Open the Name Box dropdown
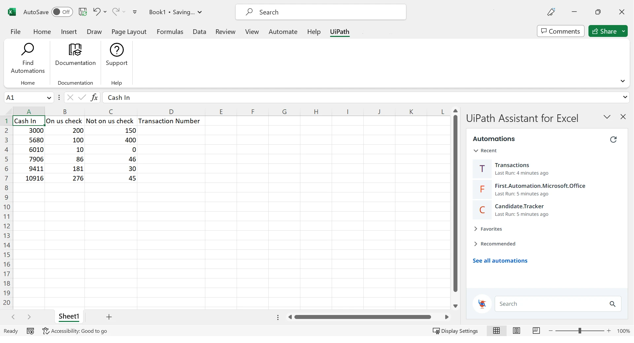Screen dimensions: 634x343 coord(49,98)
